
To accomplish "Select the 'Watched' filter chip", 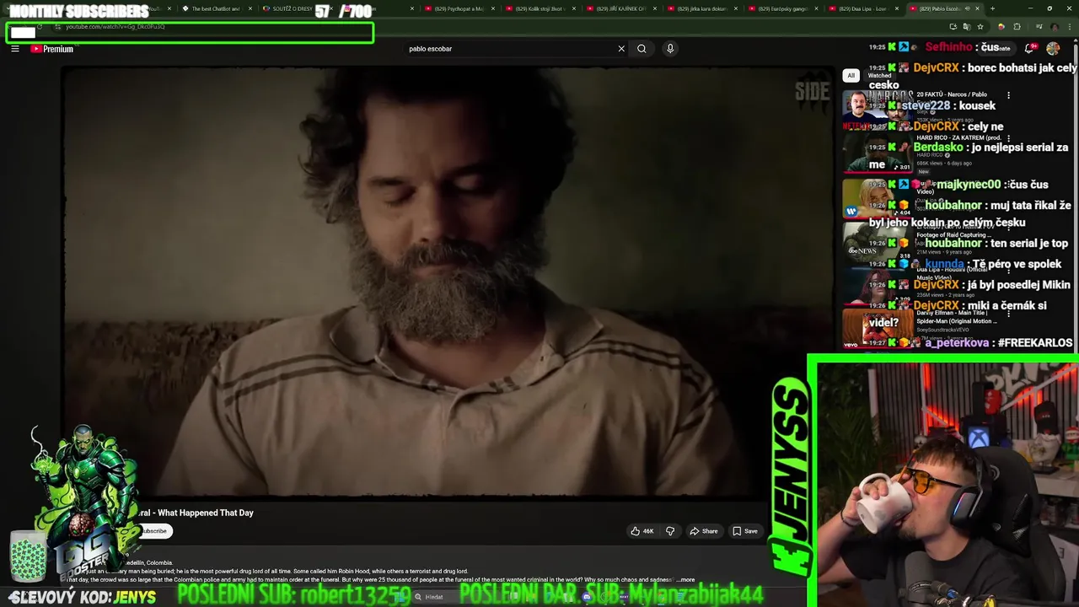I will (879, 75).
